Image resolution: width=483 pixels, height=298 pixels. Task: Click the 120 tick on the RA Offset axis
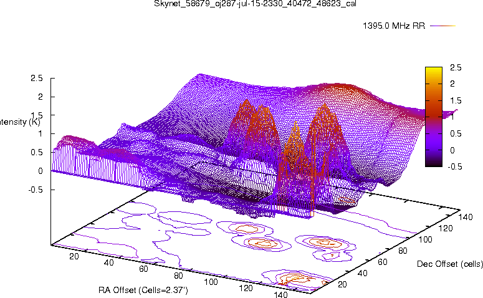(x=246, y=288)
